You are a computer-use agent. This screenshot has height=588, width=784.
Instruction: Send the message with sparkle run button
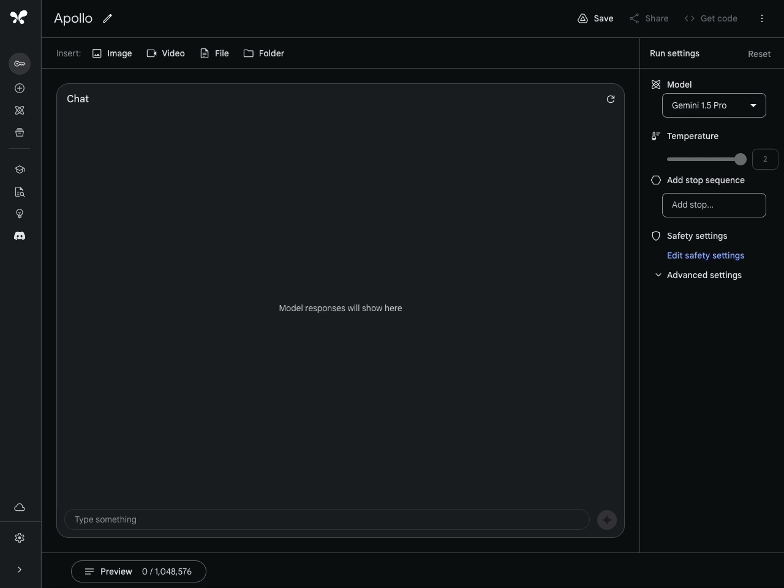tap(607, 520)
